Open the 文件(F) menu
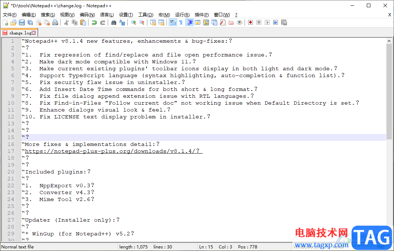394x251 pixels. tap(10, 15)
